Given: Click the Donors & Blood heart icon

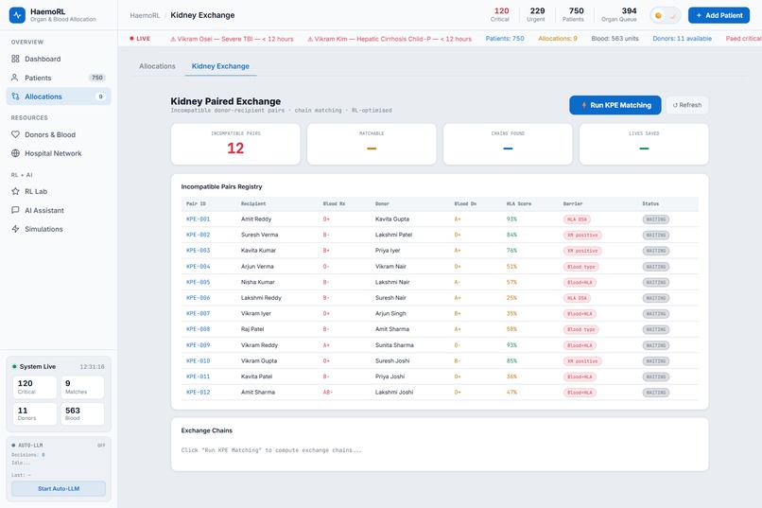Looking at the screenshot, I should [15, 134].
